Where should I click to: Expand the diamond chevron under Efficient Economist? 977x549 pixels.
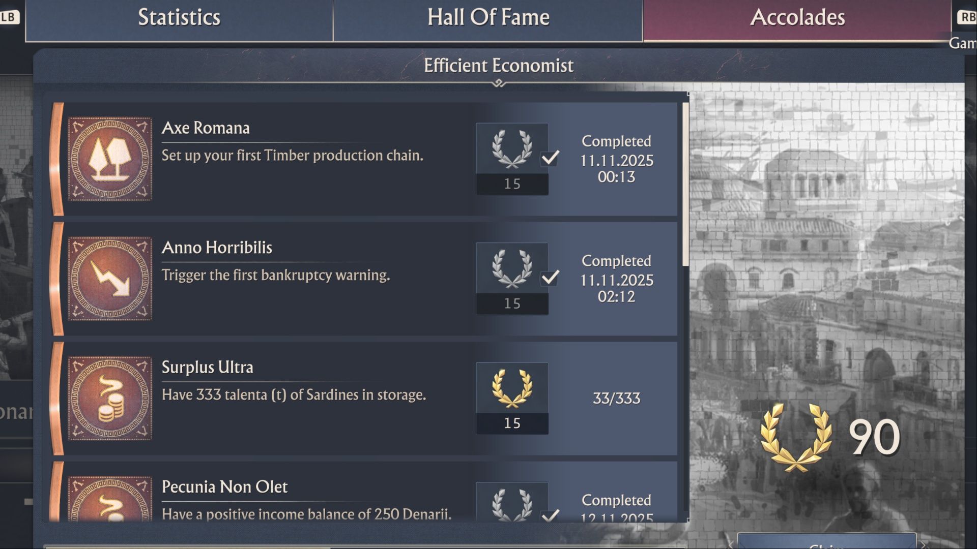(x=499, y=84)
